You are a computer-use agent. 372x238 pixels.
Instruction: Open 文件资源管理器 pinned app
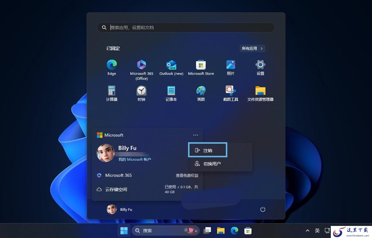[260, 93]
